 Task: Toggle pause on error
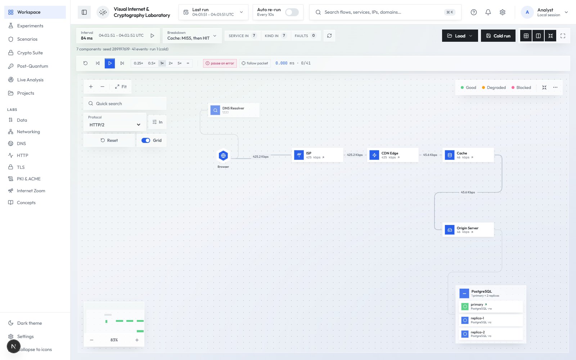click(220, 63)
